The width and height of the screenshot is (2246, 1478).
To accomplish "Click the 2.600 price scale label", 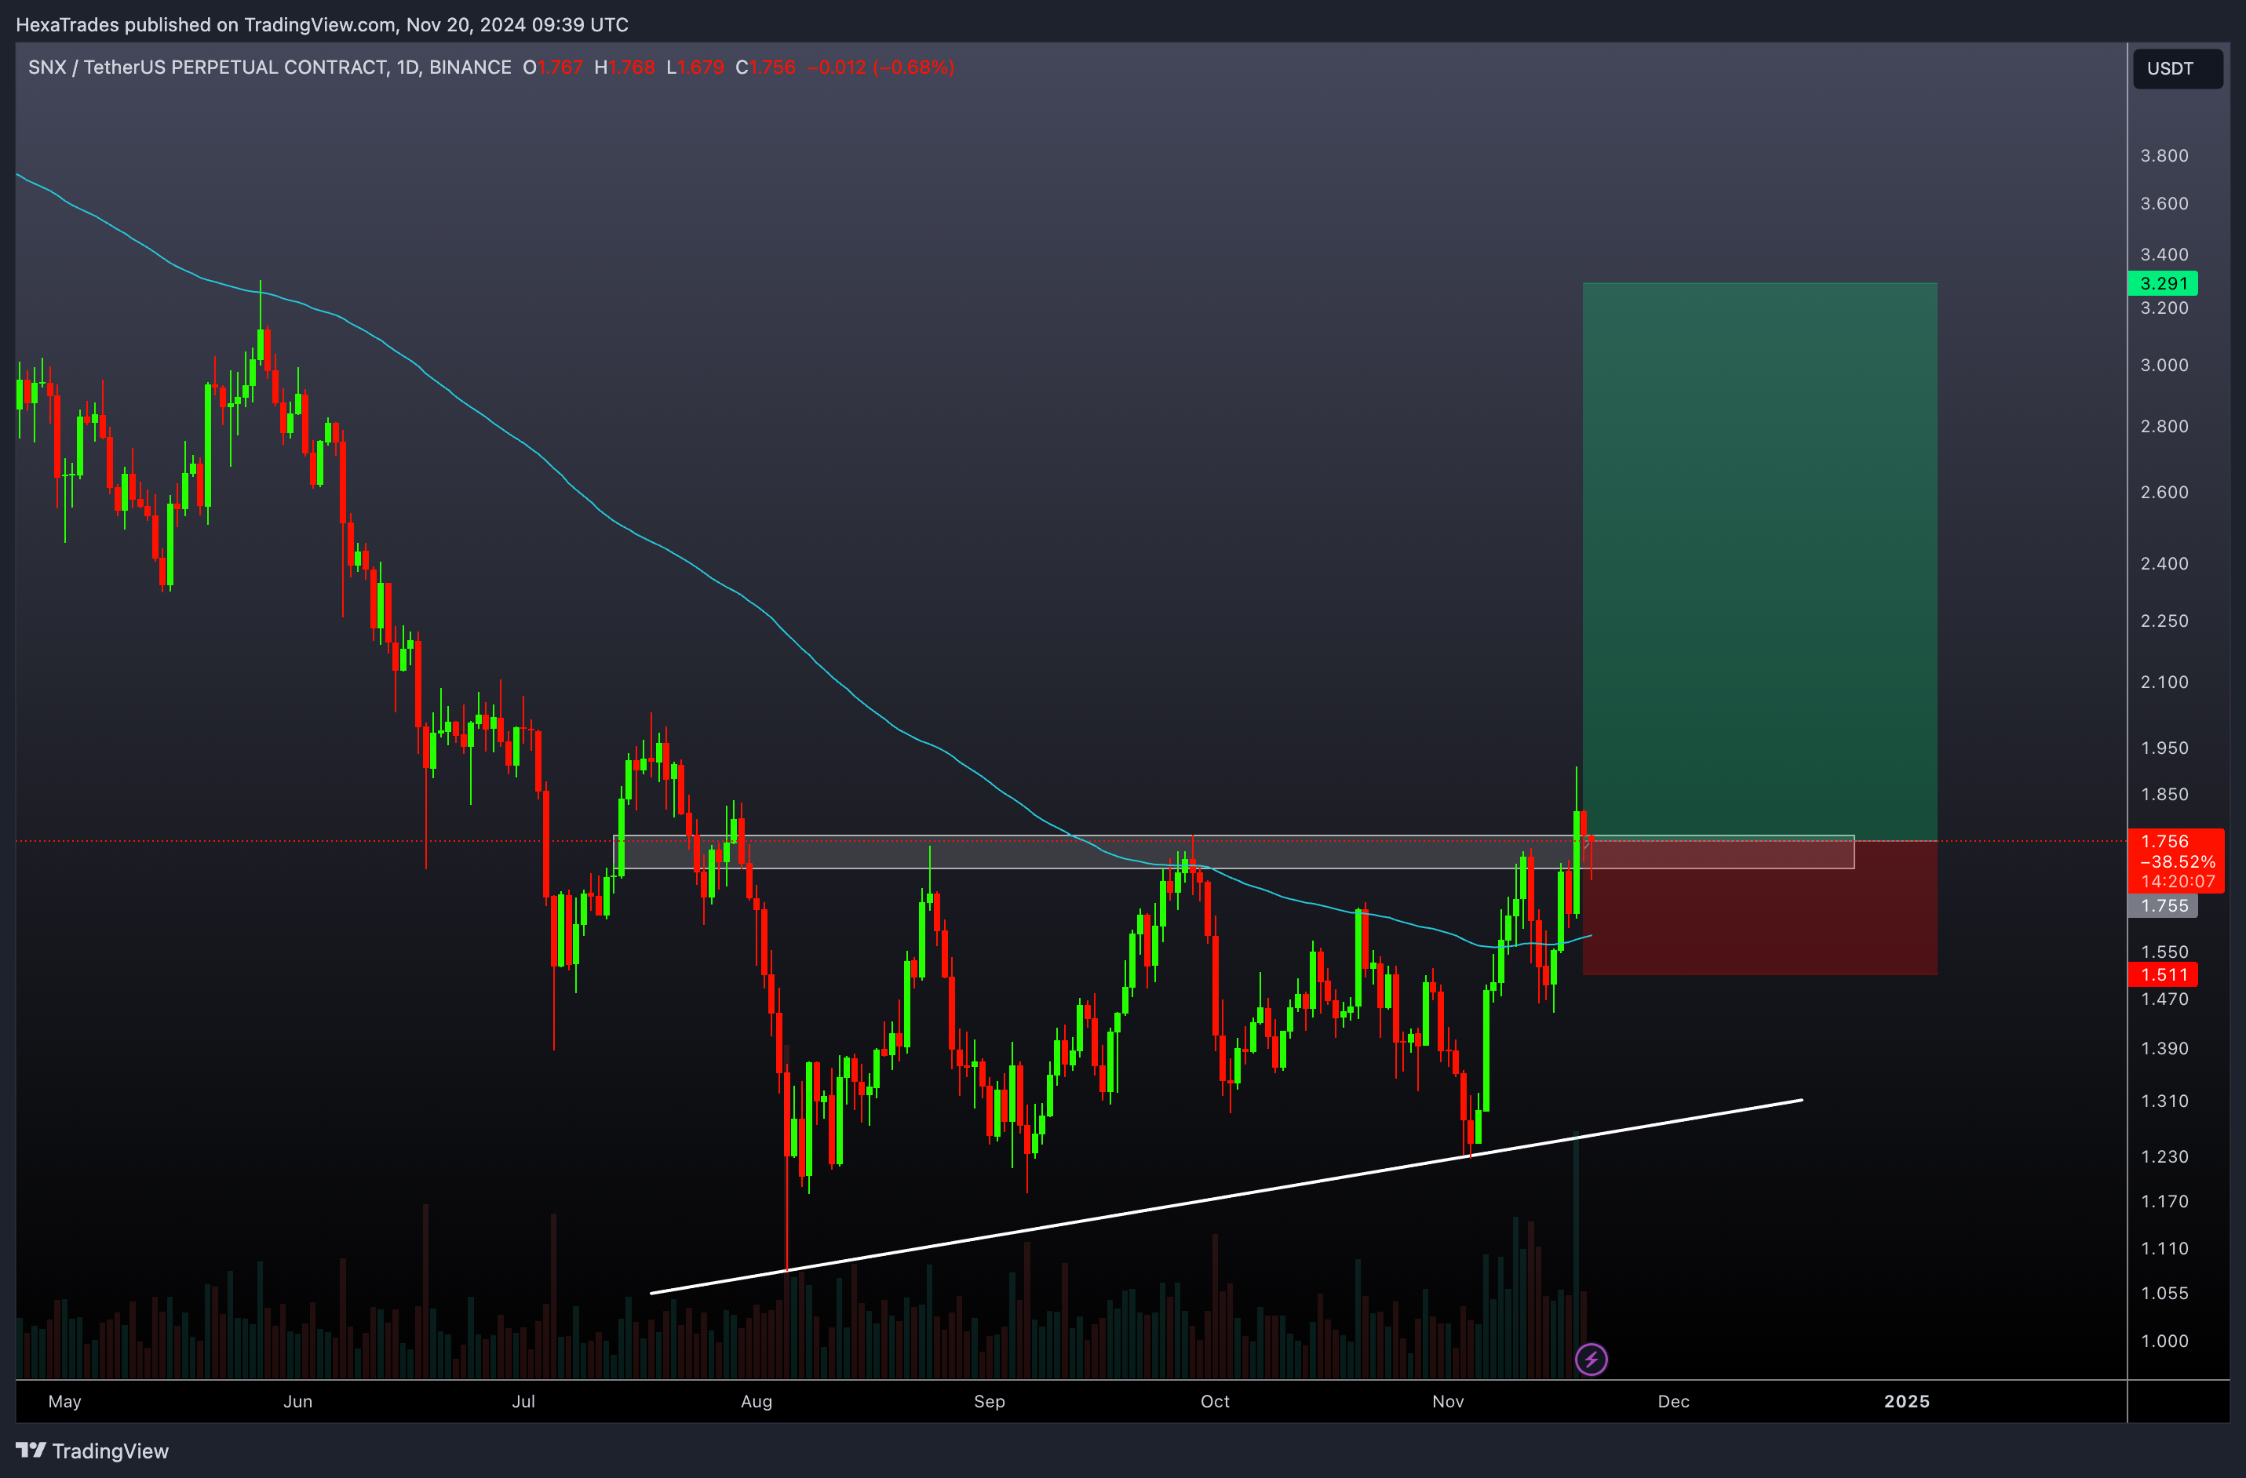I will (2163, 493).
